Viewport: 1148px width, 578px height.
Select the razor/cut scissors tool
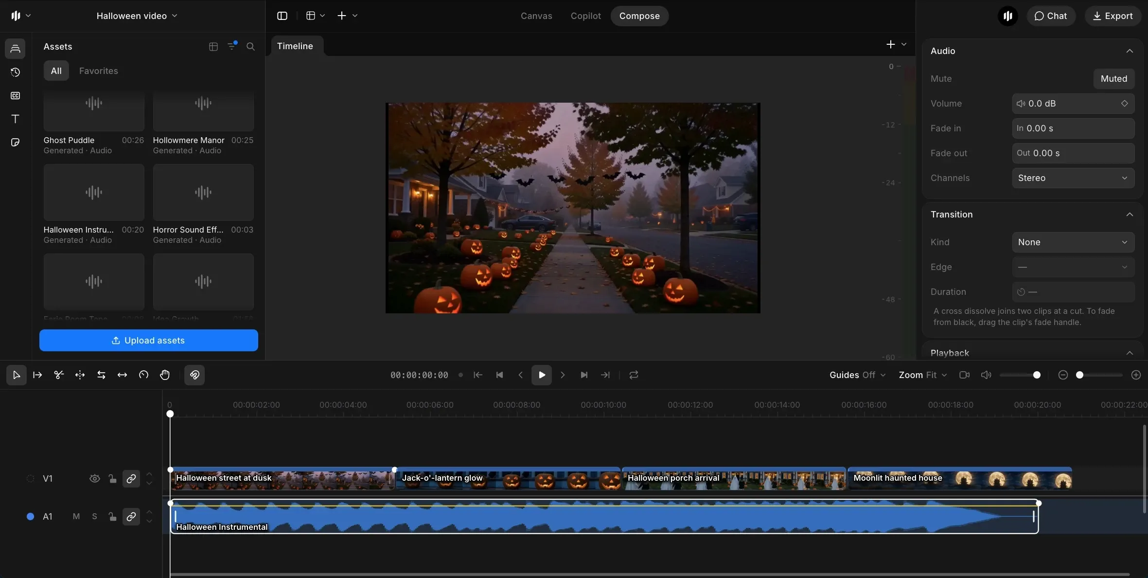click(59, 375)
